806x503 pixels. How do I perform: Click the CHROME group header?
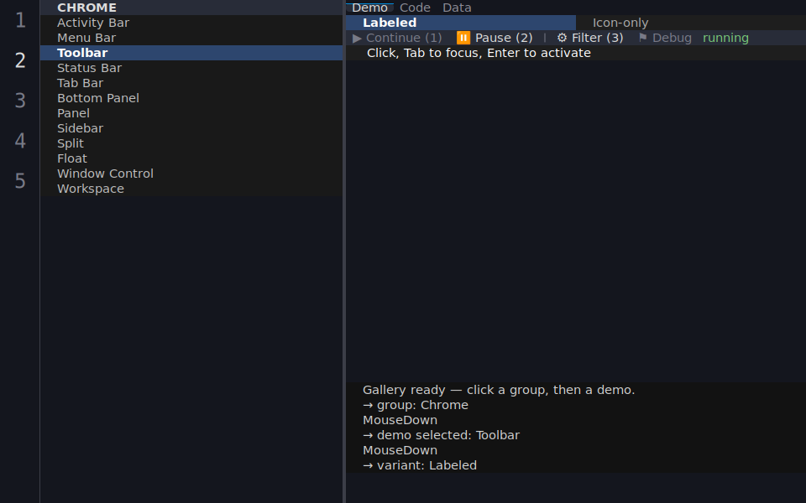point(191,8)
